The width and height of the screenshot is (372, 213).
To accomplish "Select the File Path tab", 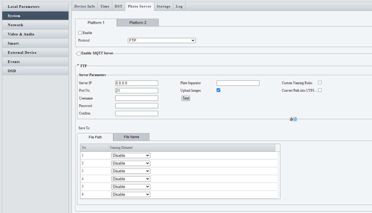I will tap(95, 137).
